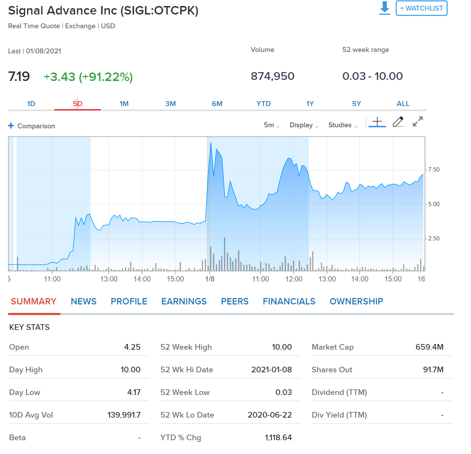Select the ALL time range
The width and height of the screenshot is (471, 454).
pos(403,104)
